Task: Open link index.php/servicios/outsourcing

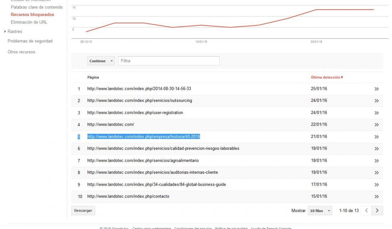Action: (139, 101)
